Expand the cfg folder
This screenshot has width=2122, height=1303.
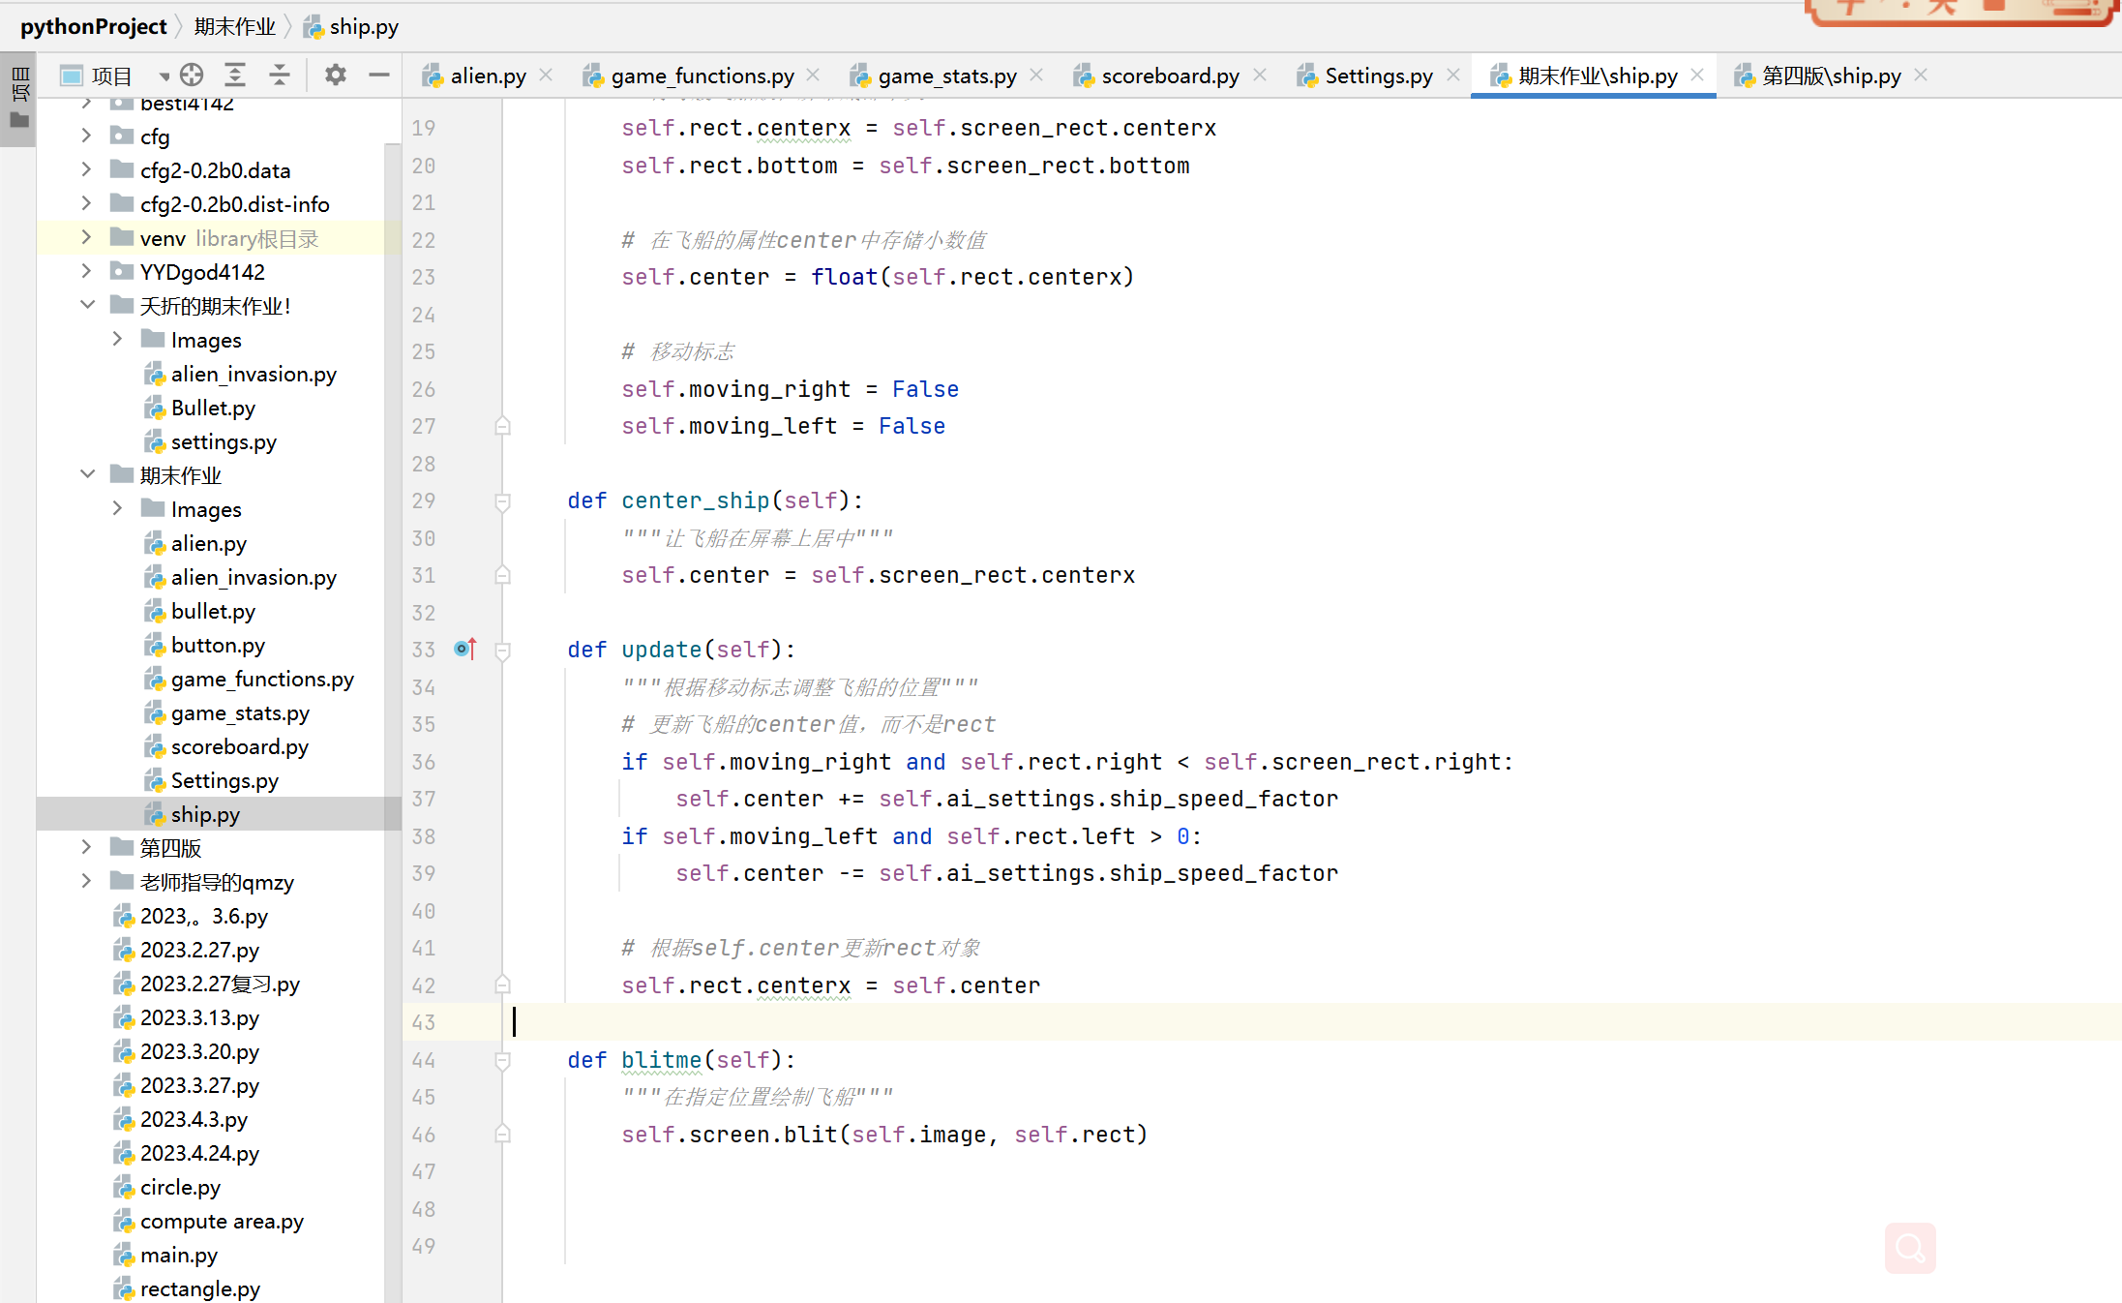coord(86,136)
